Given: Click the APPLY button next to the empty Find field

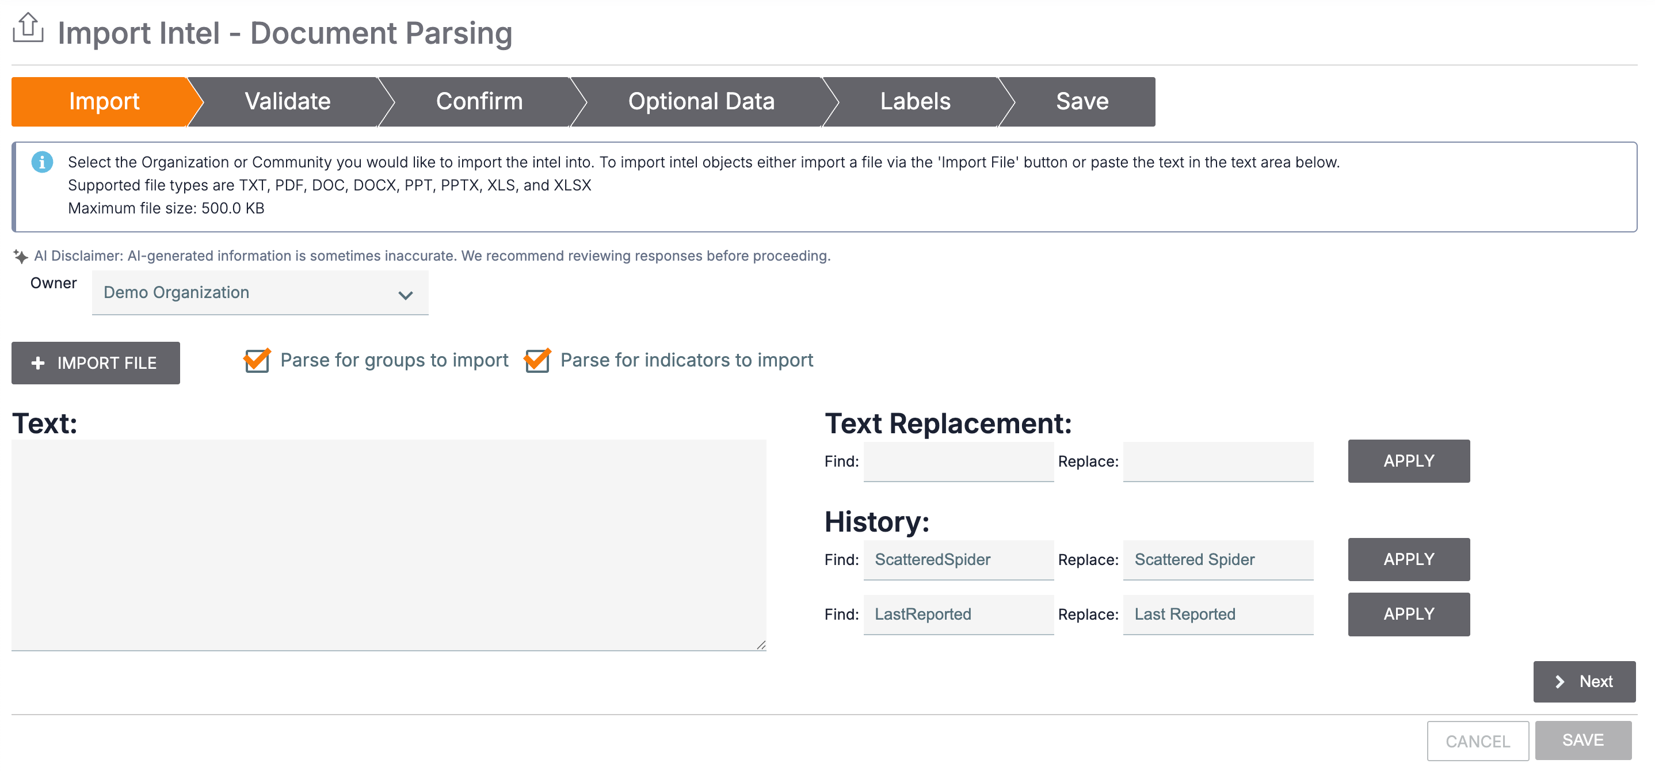Looking at the screenshot, I should click(1408, 461).
